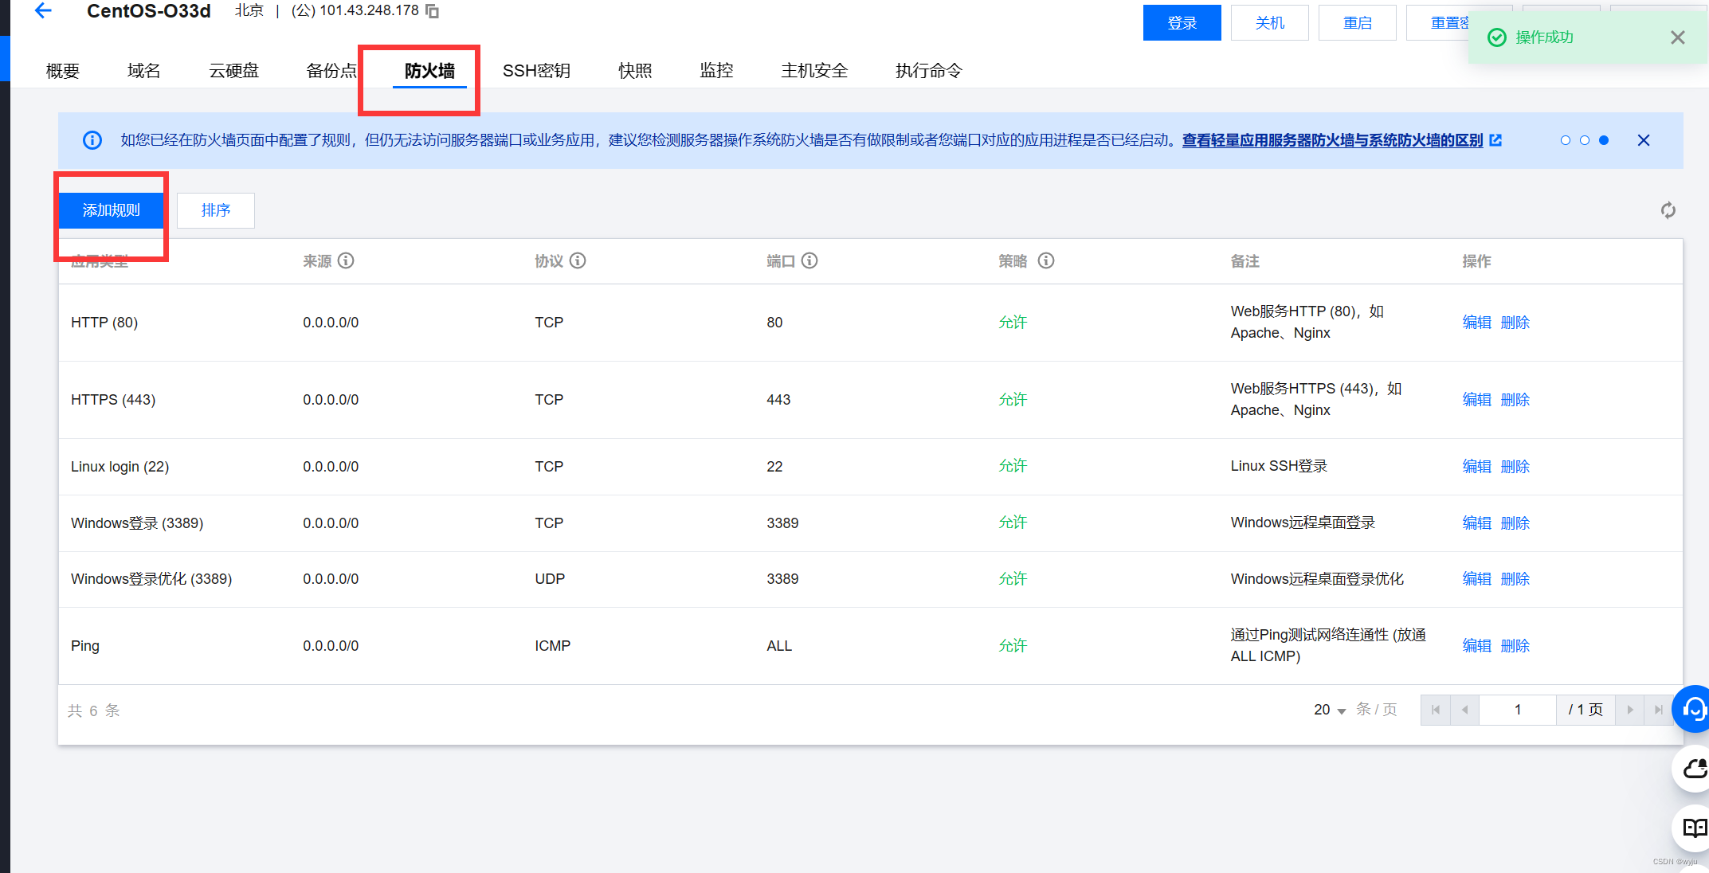Show info tooltip for 来源 column
Image resolution: width=1709 pixels, height=873 pixels.
coord(346,260)
